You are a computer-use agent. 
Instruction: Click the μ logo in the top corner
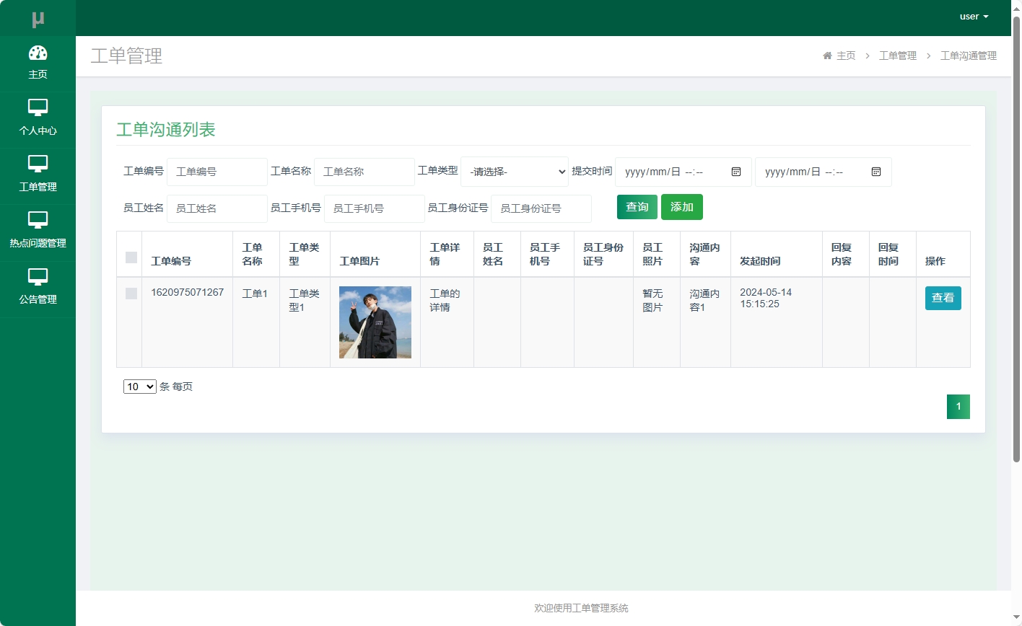(38, 17)
